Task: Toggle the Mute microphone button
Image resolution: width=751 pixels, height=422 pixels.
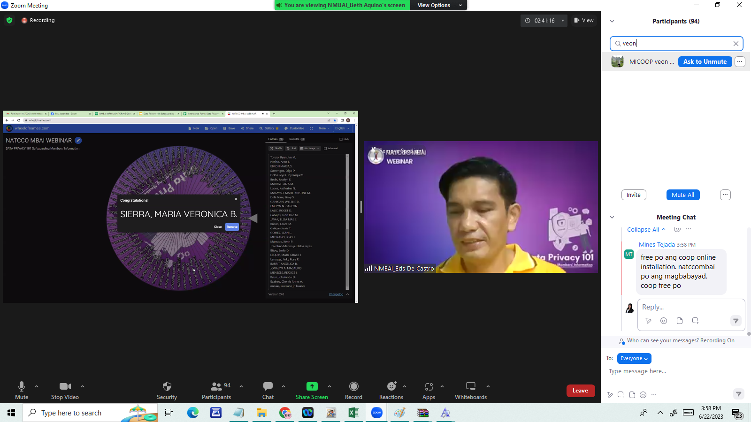Action: (22, 391)
